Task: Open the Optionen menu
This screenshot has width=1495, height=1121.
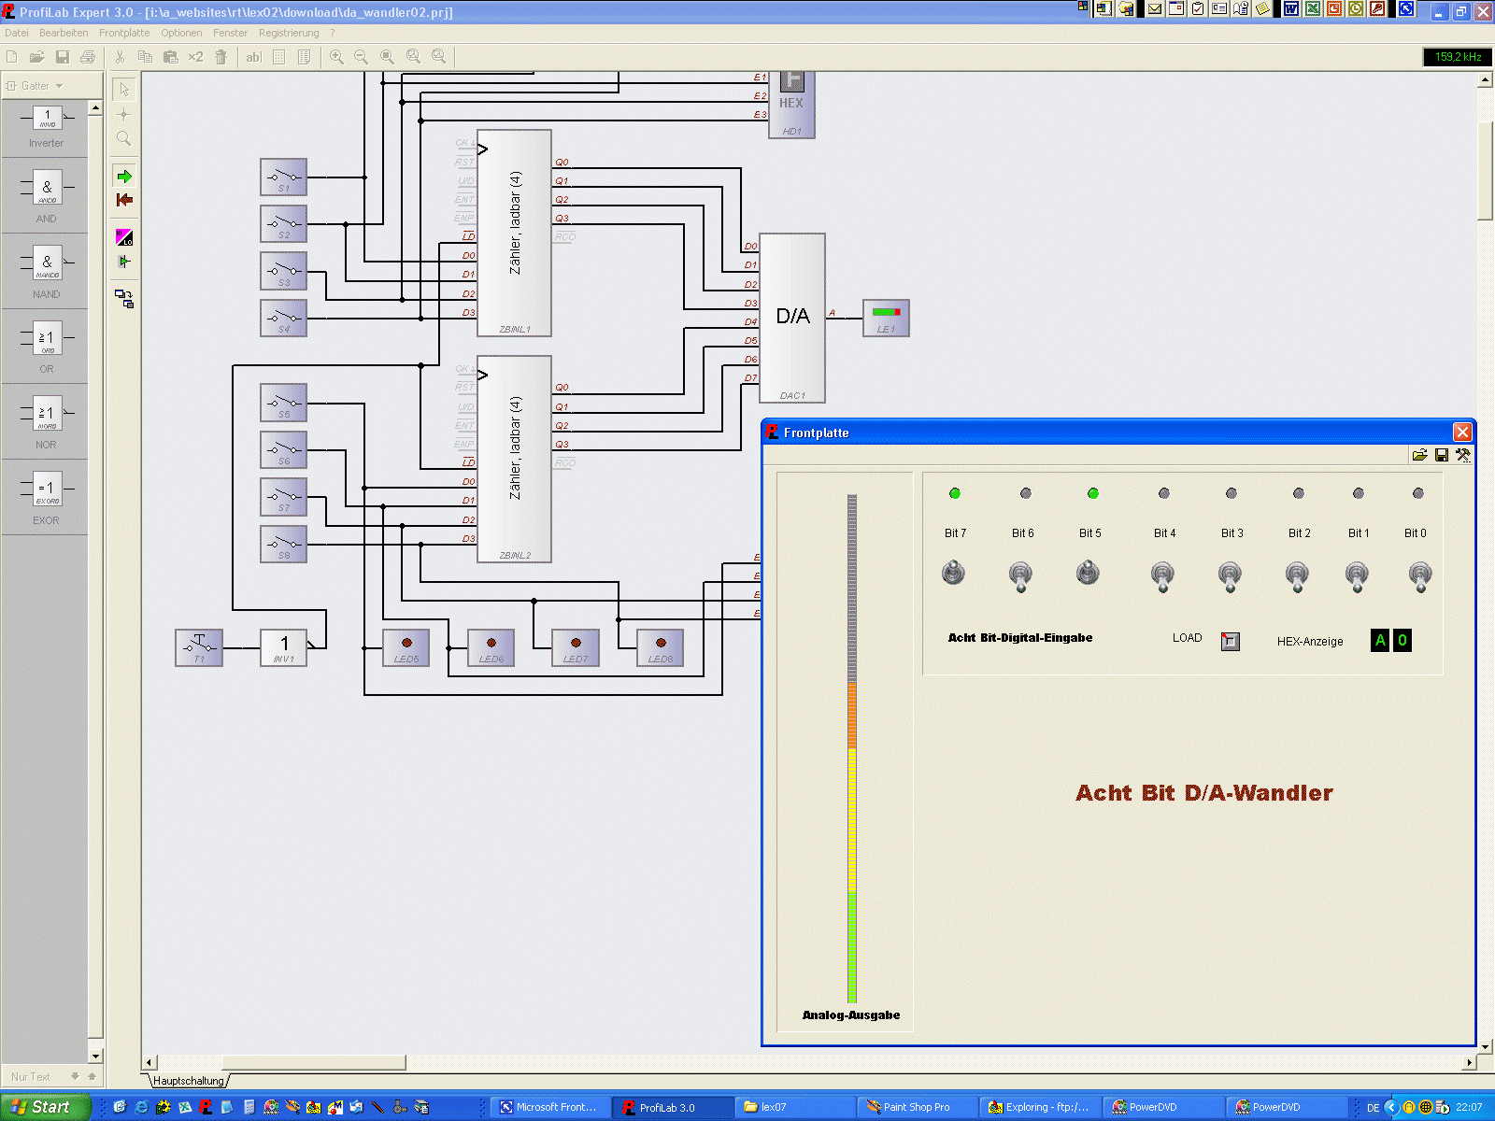Action: [x=181, y=33]
